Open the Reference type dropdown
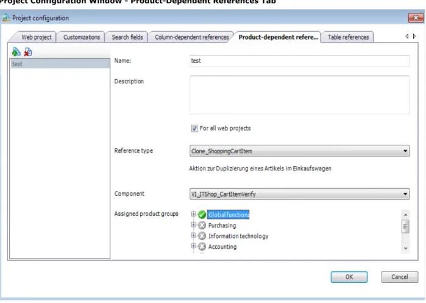 (x=299, y=151)
